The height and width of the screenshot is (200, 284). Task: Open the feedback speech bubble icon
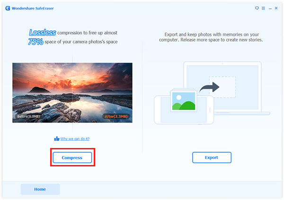257,8
